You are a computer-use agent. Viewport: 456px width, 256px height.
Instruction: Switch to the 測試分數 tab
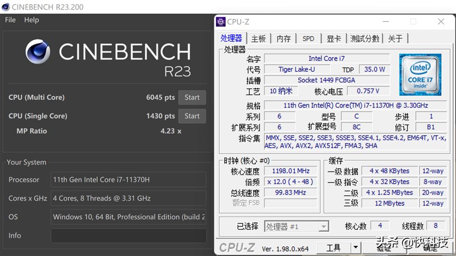click(x=365, y=39)
